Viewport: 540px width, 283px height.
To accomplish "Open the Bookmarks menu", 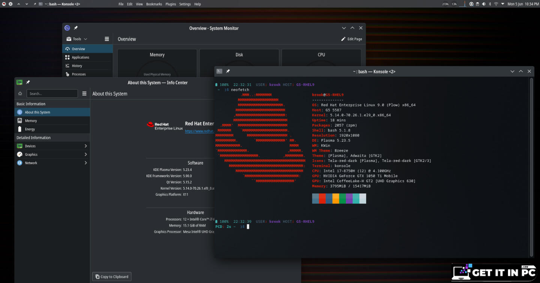I will pos(154,4).
